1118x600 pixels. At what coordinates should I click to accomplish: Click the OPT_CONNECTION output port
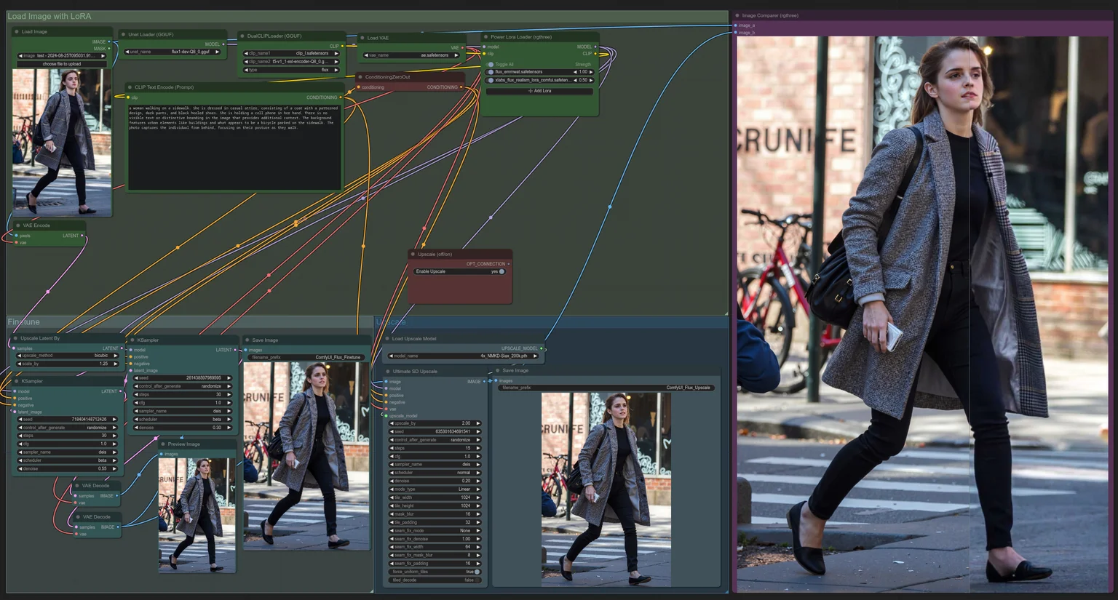click(x=509, y=264)
